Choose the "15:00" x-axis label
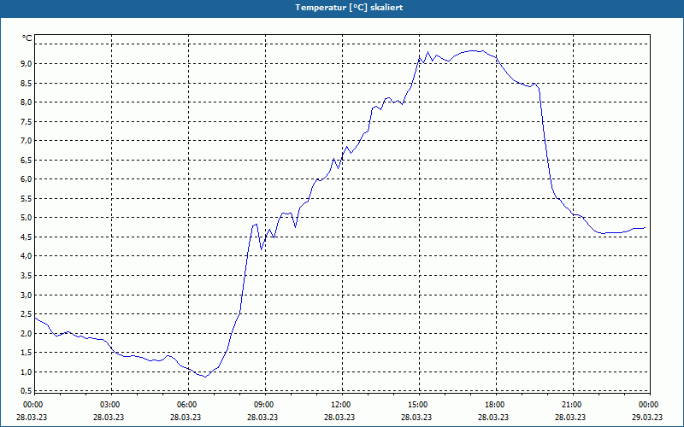 pyautogui.click(x=417, y=405)
